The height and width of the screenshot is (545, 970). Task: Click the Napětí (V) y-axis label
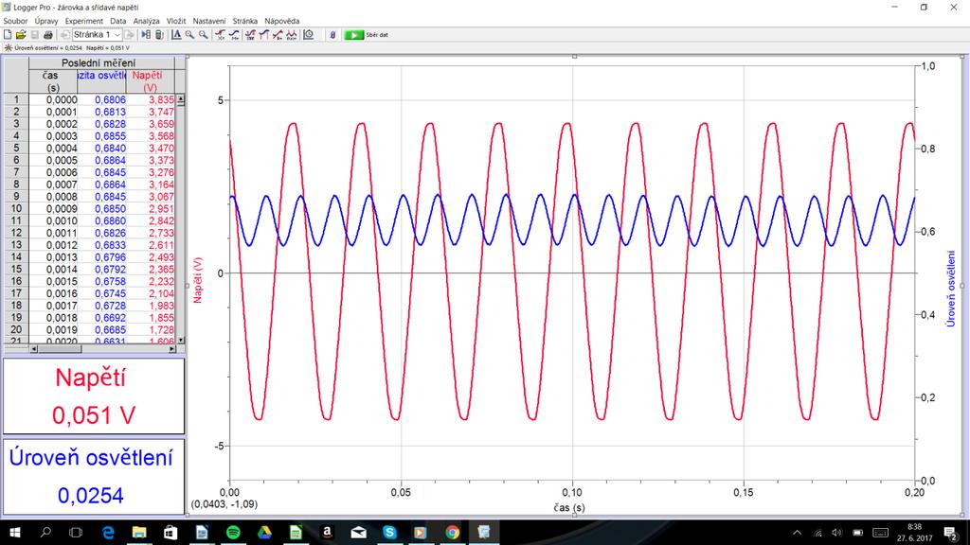click(x=198, y=280)
